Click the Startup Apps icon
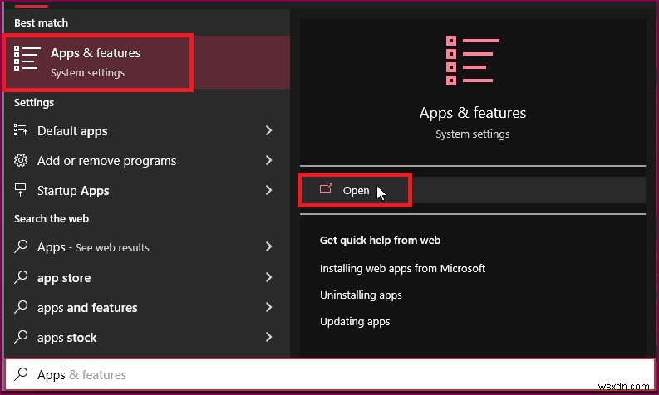 tap(20, 190)
